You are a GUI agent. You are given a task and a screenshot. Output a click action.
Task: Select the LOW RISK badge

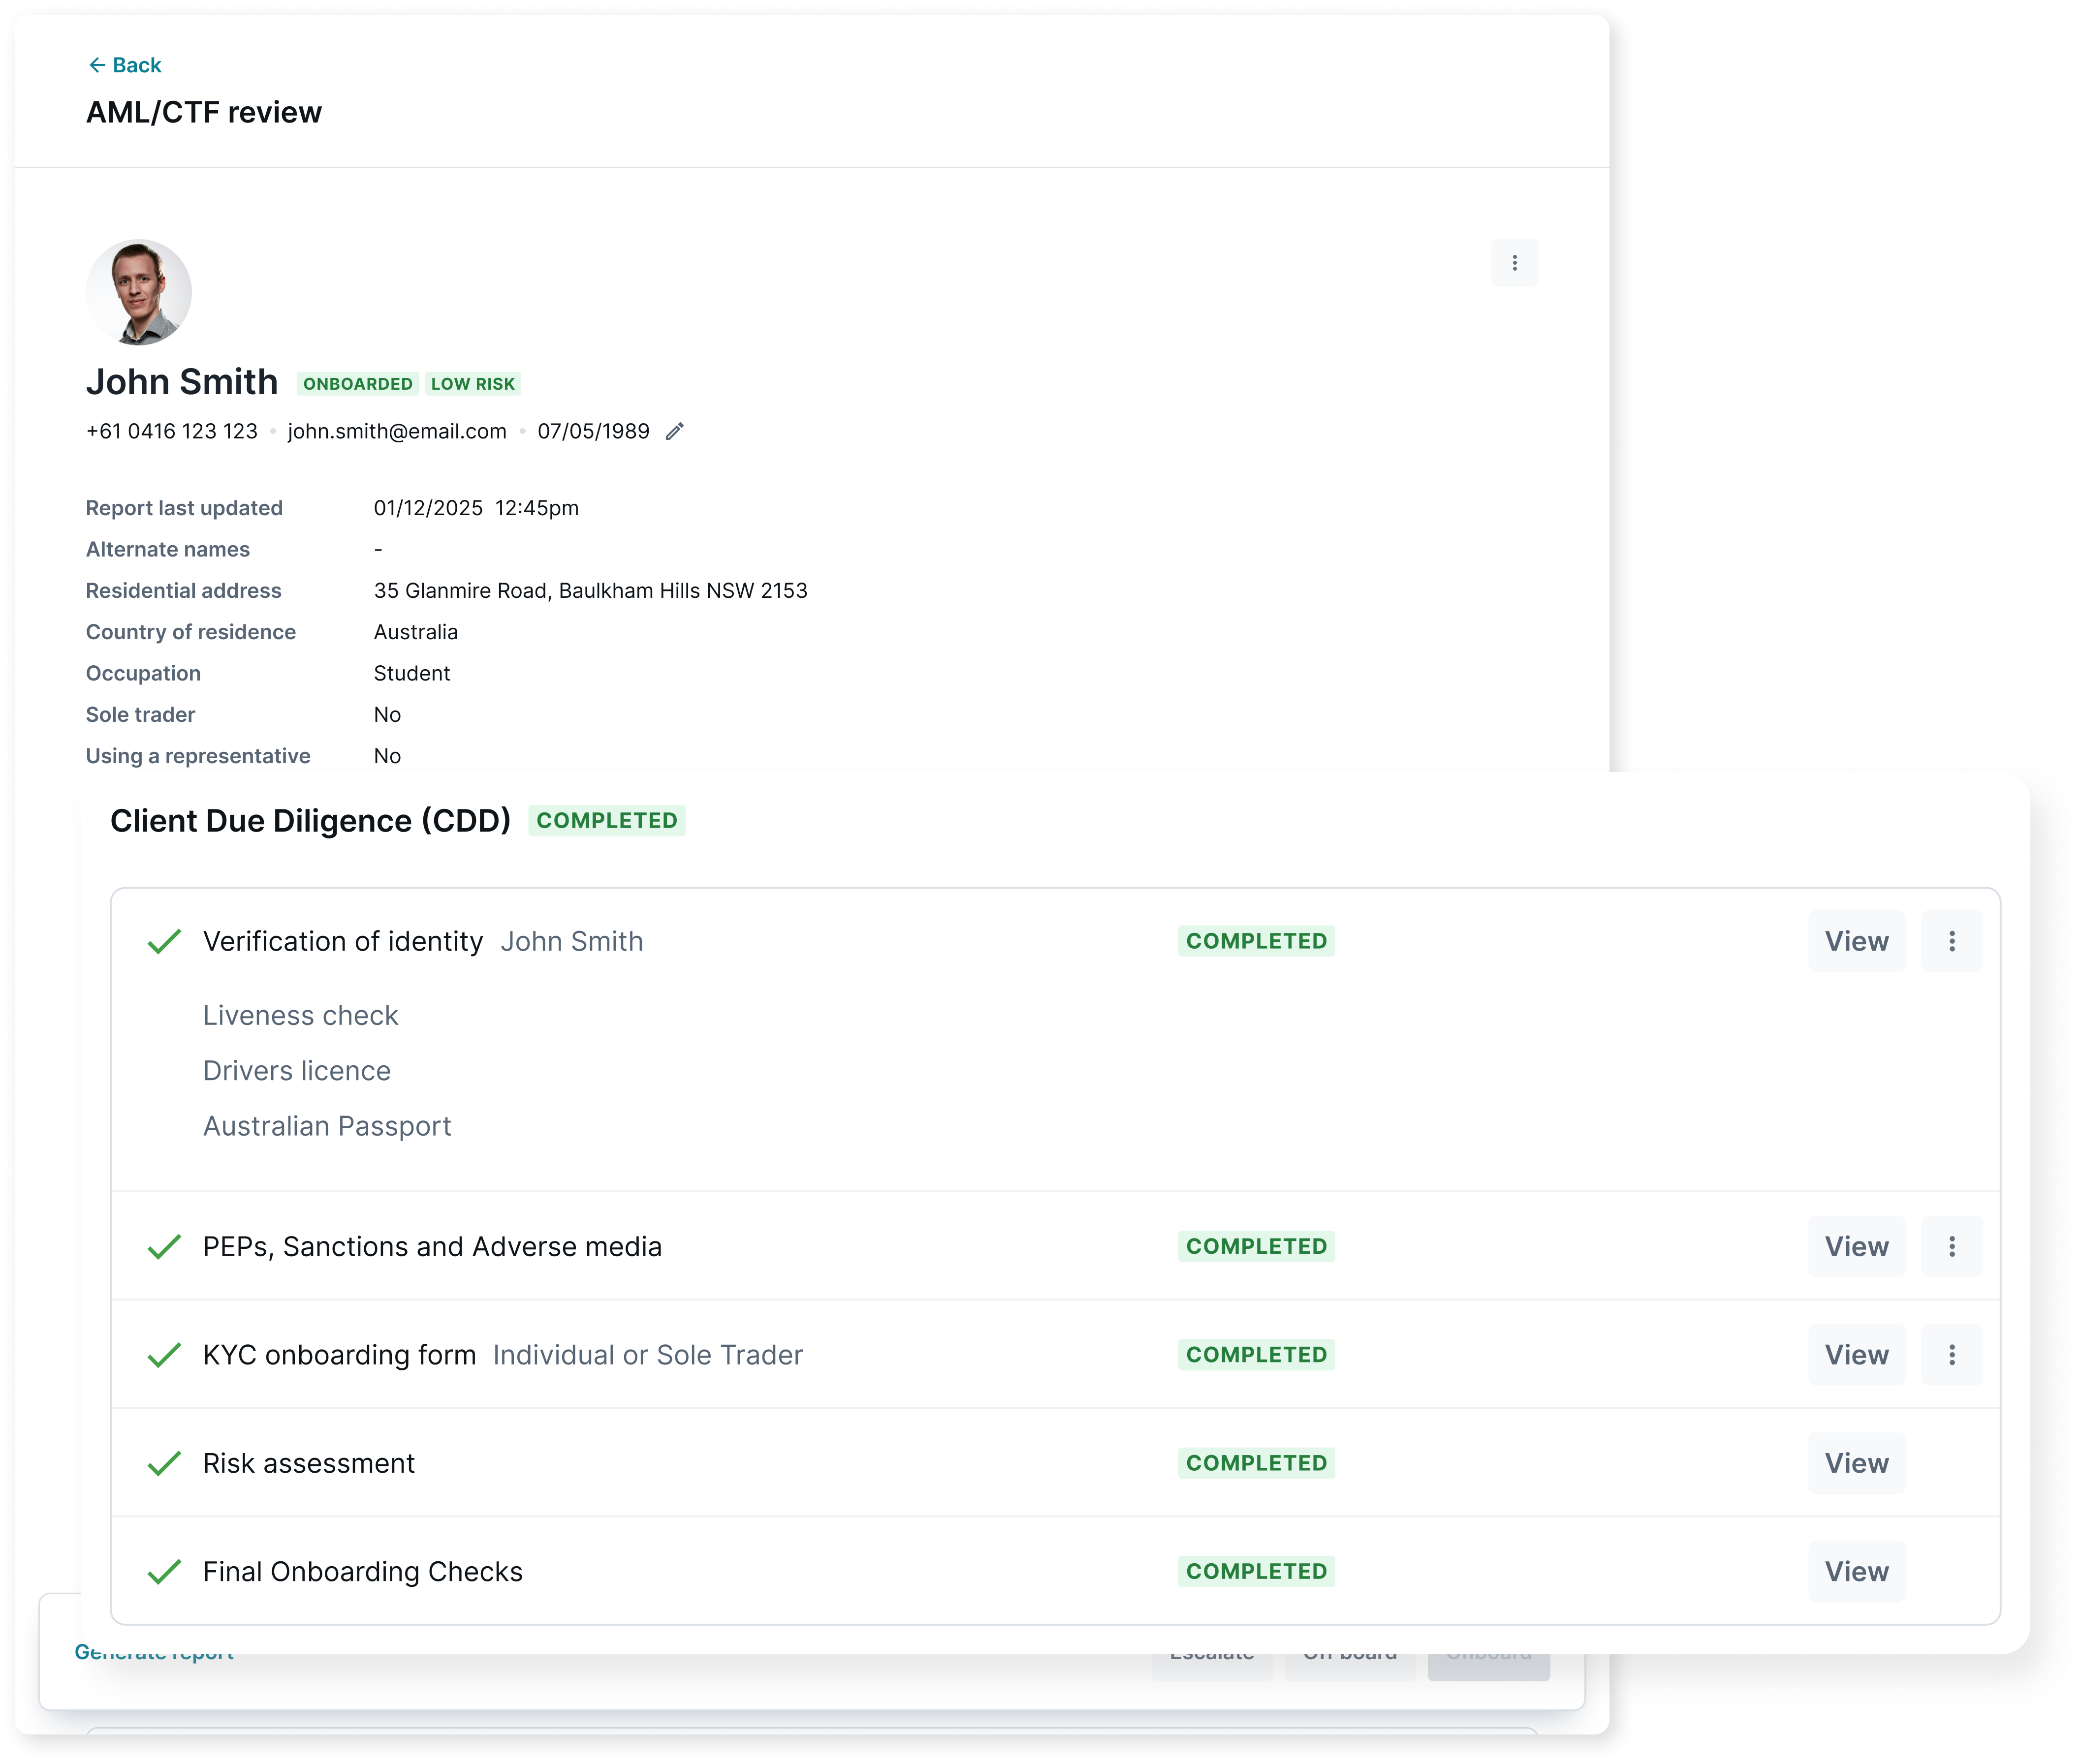coord(472,383)
